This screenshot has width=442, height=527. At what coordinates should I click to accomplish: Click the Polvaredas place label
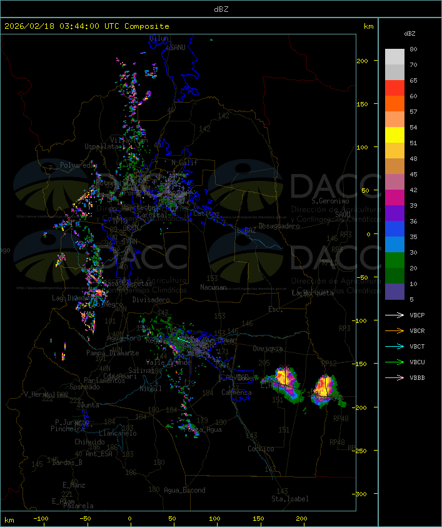coord(79,165)
